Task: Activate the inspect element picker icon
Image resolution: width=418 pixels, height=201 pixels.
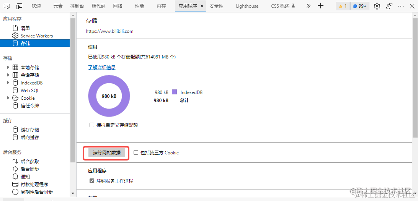Action: pos(7,6)
